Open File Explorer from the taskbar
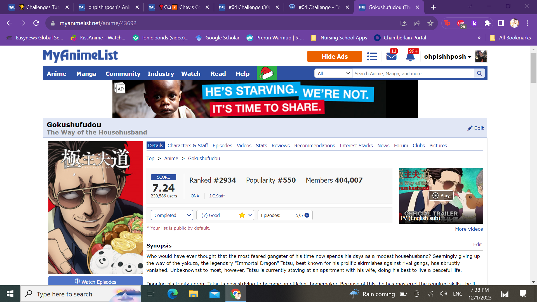 point(193,294)
